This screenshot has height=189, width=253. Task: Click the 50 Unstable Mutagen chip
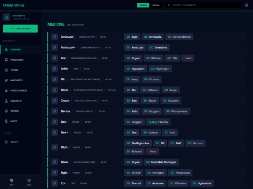(x=161, y=162)
